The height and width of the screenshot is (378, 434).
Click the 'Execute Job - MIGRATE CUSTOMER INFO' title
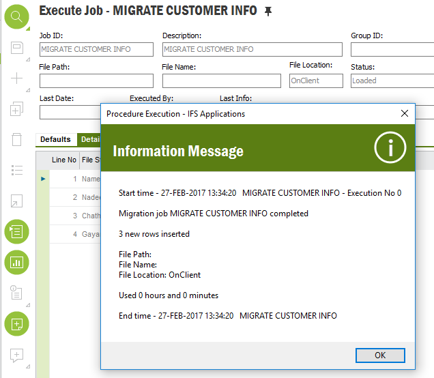click(148, 11)
